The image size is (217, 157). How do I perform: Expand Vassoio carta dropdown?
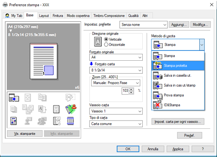click(x=116, y=111)
